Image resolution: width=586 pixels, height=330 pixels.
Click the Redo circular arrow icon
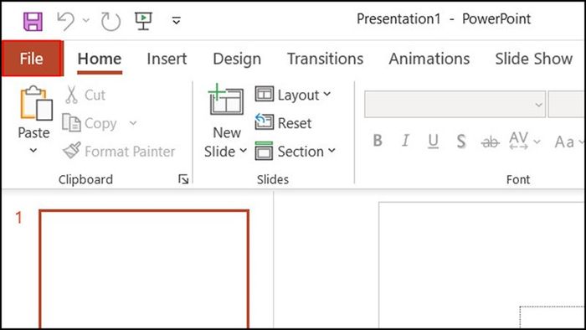tap(111, 21)
